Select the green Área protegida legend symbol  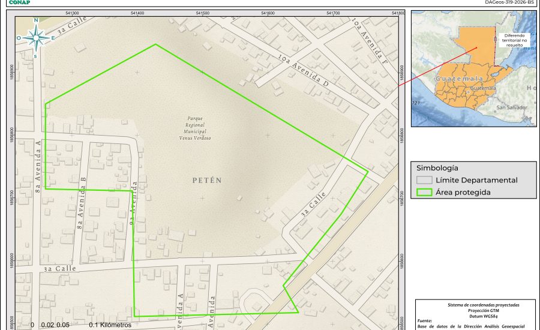[x=424, y=193]
